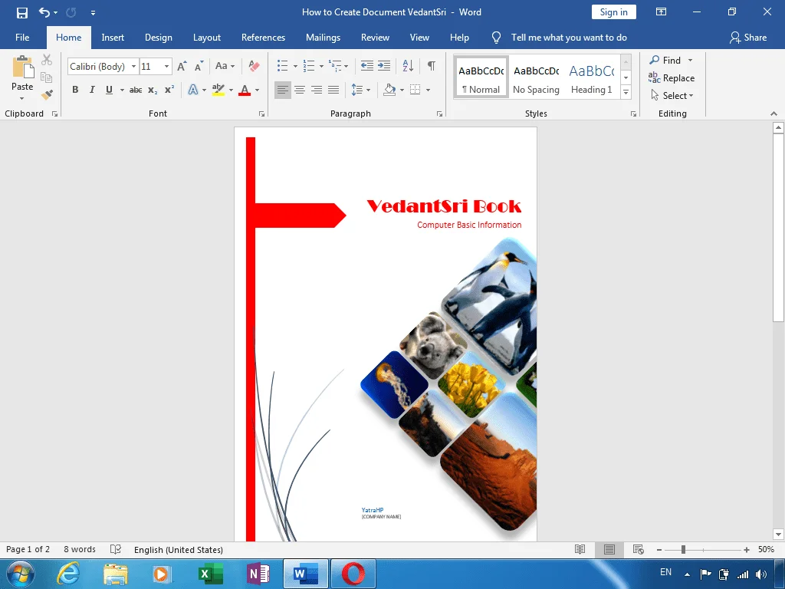Open OneNote from the taskbar
Screen dimensions: 785x589
258,574
